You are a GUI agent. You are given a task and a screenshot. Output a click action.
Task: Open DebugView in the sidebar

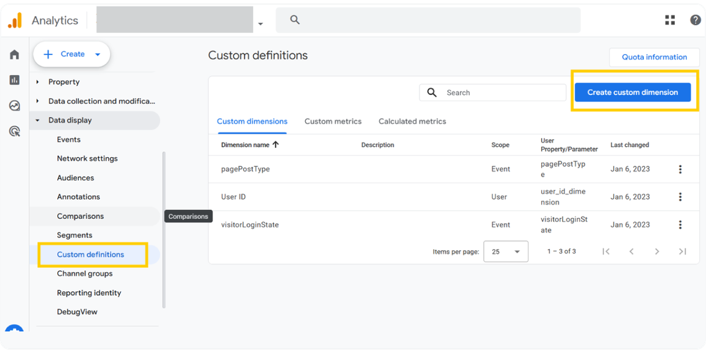77,311
